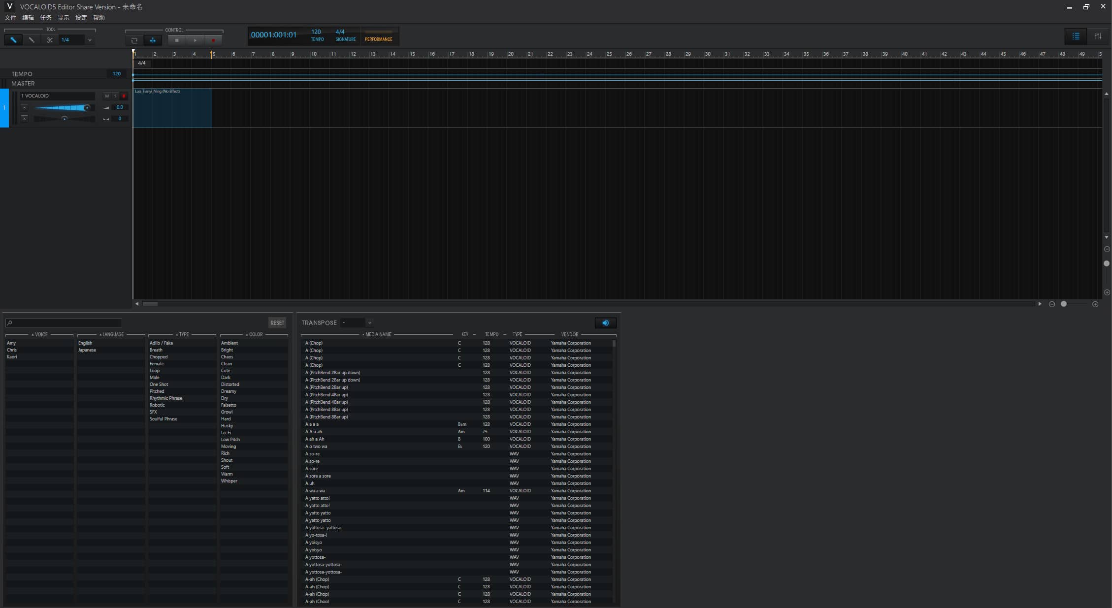The image size is (1112, 608).
Task: Click the 4/4 SIGNATURE display
Action: click(345, 35)
